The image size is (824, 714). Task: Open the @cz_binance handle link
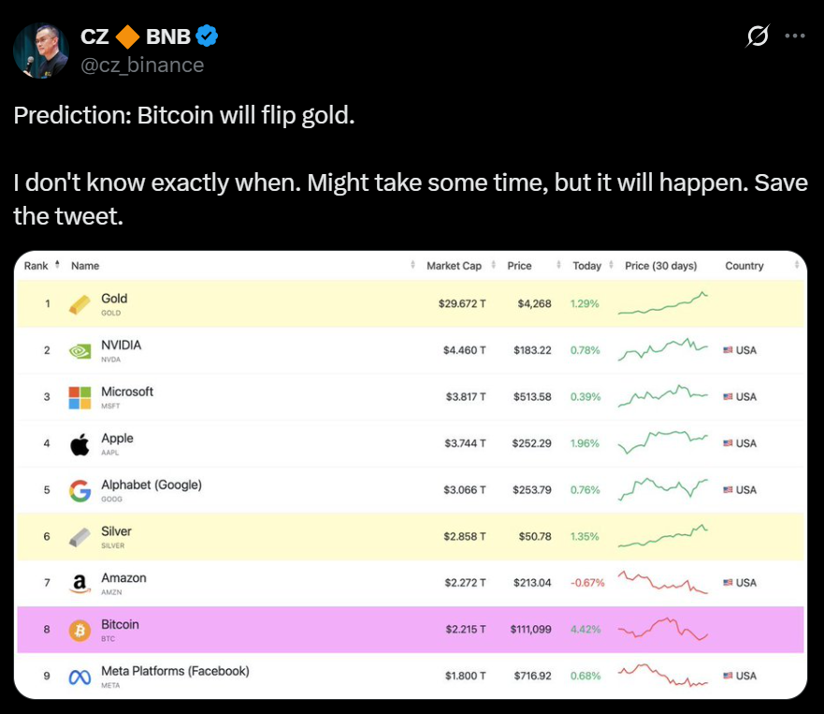tap(142, 64)
